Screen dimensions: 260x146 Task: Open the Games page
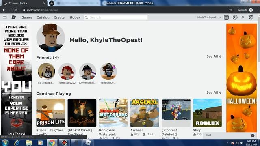[x=27, y=17]
